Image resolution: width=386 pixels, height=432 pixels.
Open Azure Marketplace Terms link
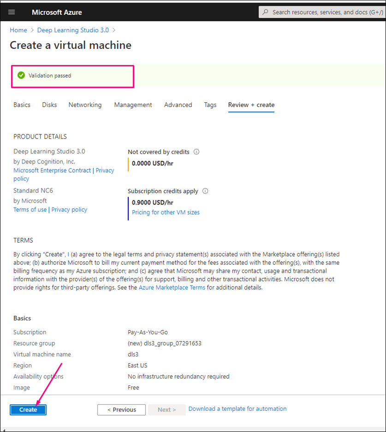tap(172, 287)
